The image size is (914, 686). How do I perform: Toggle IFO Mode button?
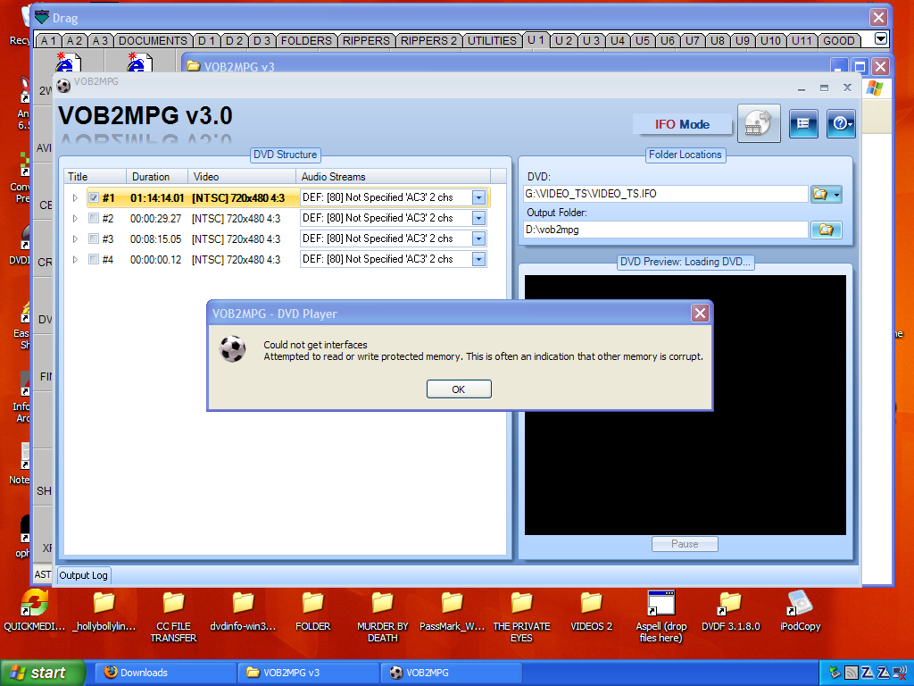(682, 124)
